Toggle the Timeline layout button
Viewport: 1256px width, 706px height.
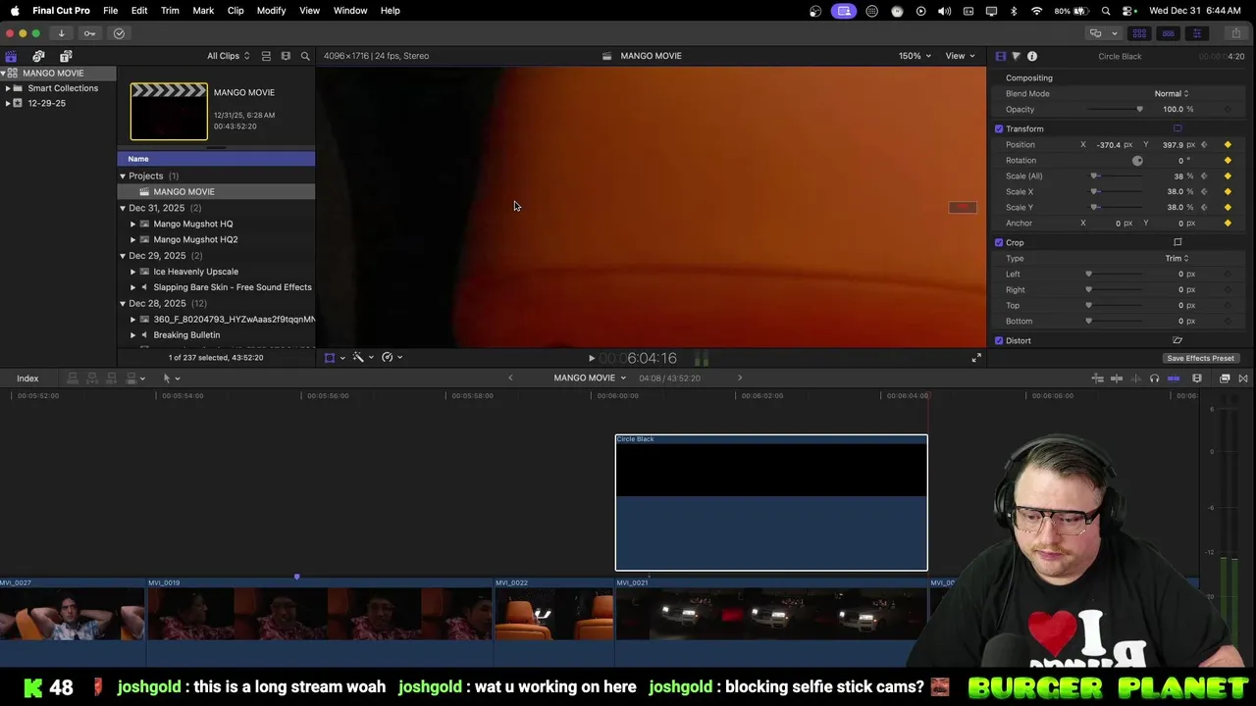tap(1168, 33)
